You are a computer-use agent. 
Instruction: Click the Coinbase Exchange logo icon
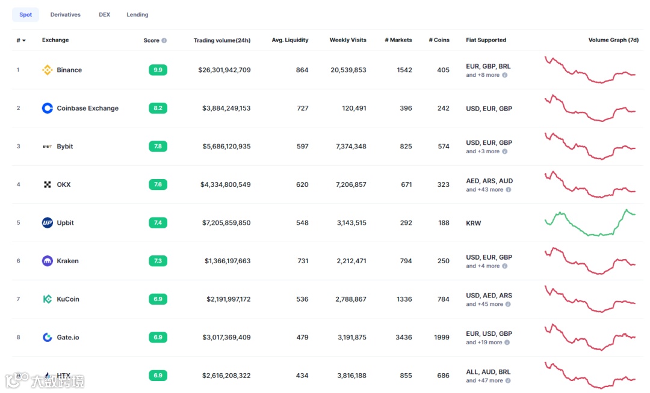(48, 108)
